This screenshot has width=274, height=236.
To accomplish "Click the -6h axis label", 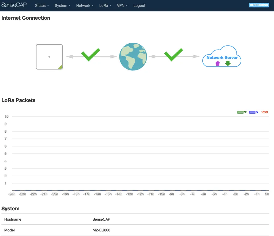I will click(203, 194).
